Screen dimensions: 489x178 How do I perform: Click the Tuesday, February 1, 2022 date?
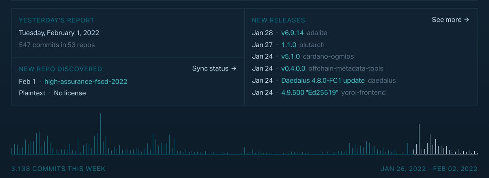pyautogui.click(x=59, y=33)
